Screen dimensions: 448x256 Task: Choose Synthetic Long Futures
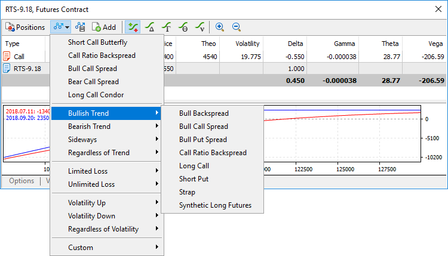coord(212,205)
